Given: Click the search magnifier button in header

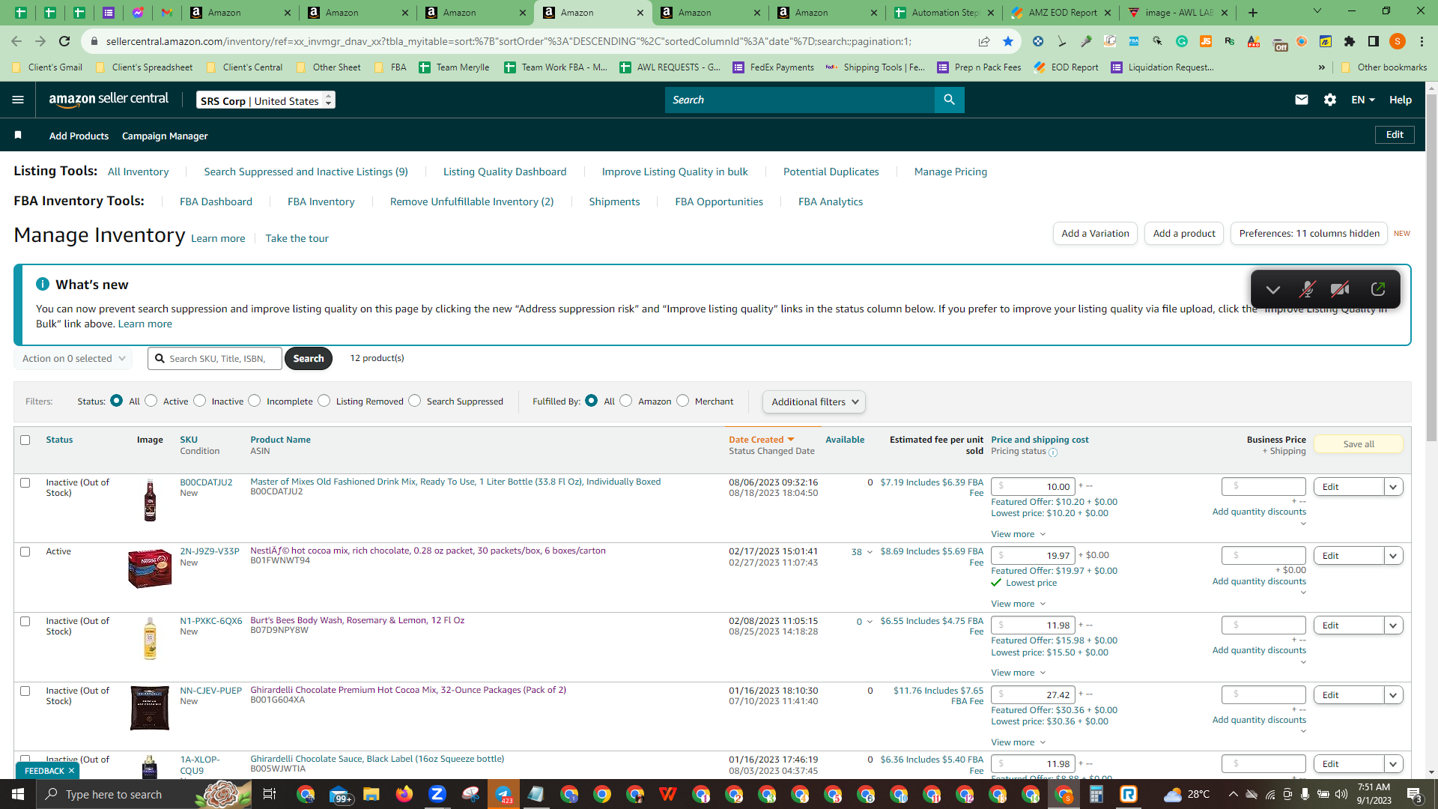Looking at the screenshot, I should click(949, 100).
